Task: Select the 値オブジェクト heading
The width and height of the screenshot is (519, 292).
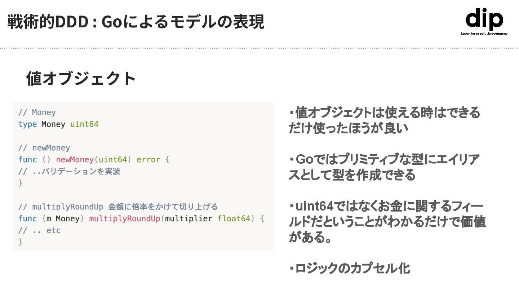Action: [81, 78]
